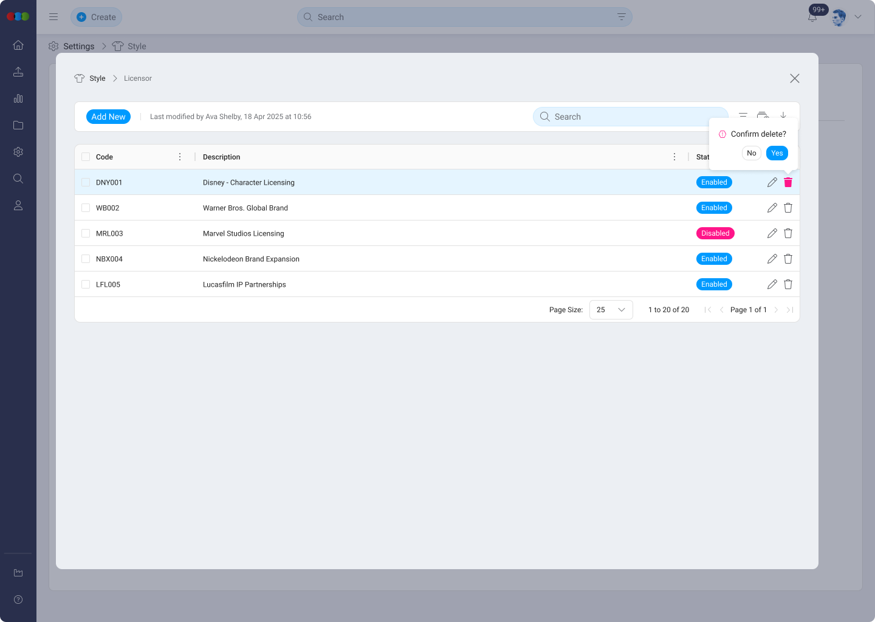Edit the Lucasfilm IP Partnerships row
Viewport: 875px width, 622px height.
pos(772,284)
